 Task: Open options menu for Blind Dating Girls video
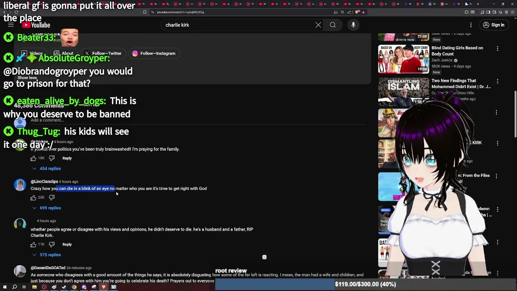tap(498, 48)
